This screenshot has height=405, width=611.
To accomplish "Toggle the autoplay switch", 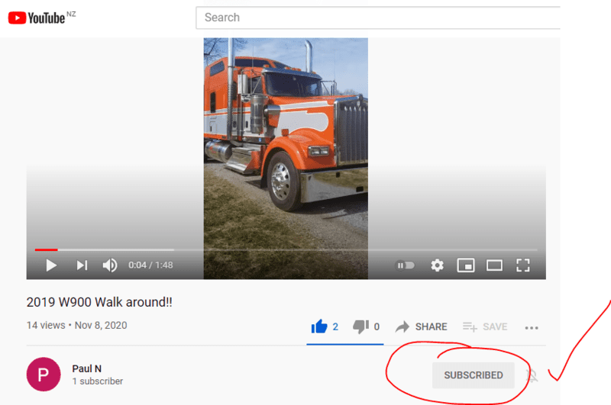I will point(405,265).
